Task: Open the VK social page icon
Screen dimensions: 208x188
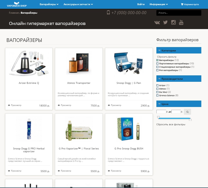Action: (157, 22)
